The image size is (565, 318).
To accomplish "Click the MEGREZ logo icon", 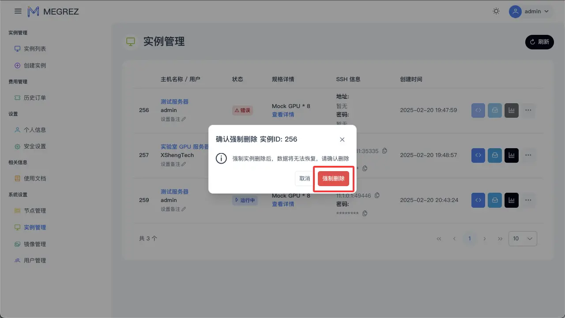I will click(33, 11).
